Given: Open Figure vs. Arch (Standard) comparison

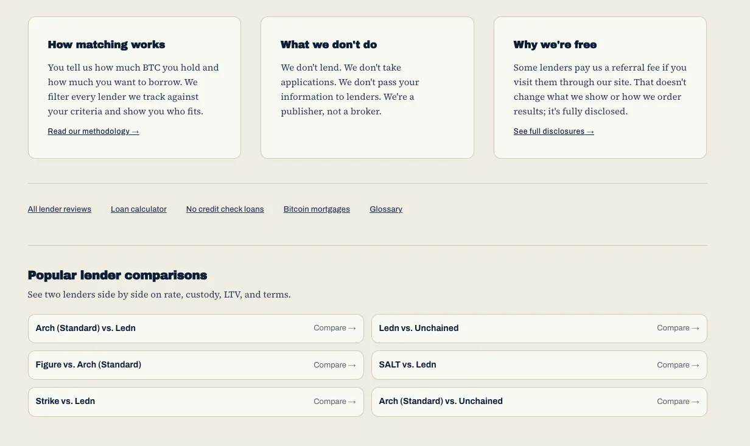Looking at the screenshot, I should pos(196,365).
